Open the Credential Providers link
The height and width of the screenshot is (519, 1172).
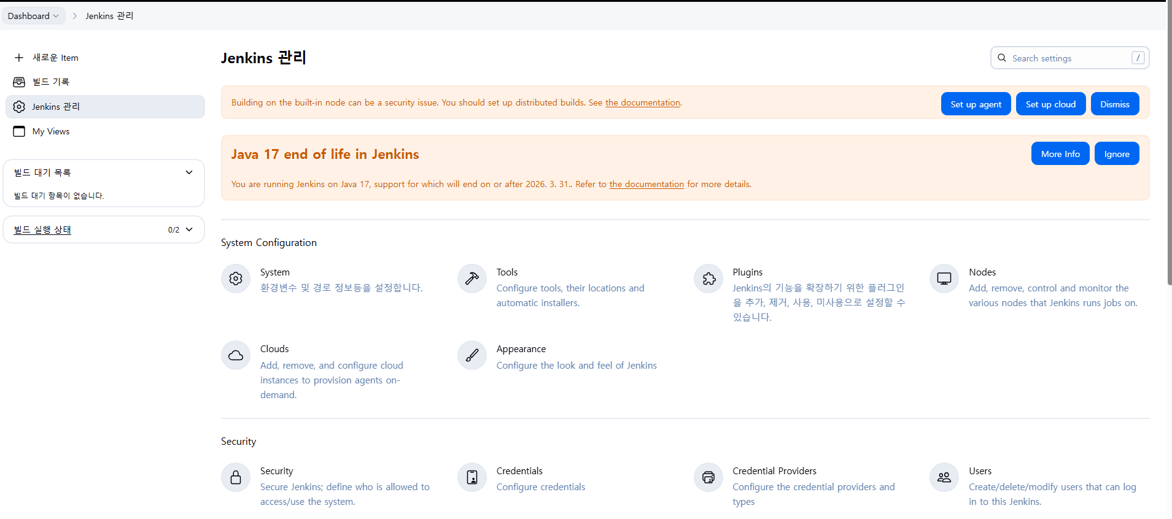pos(774,471)
